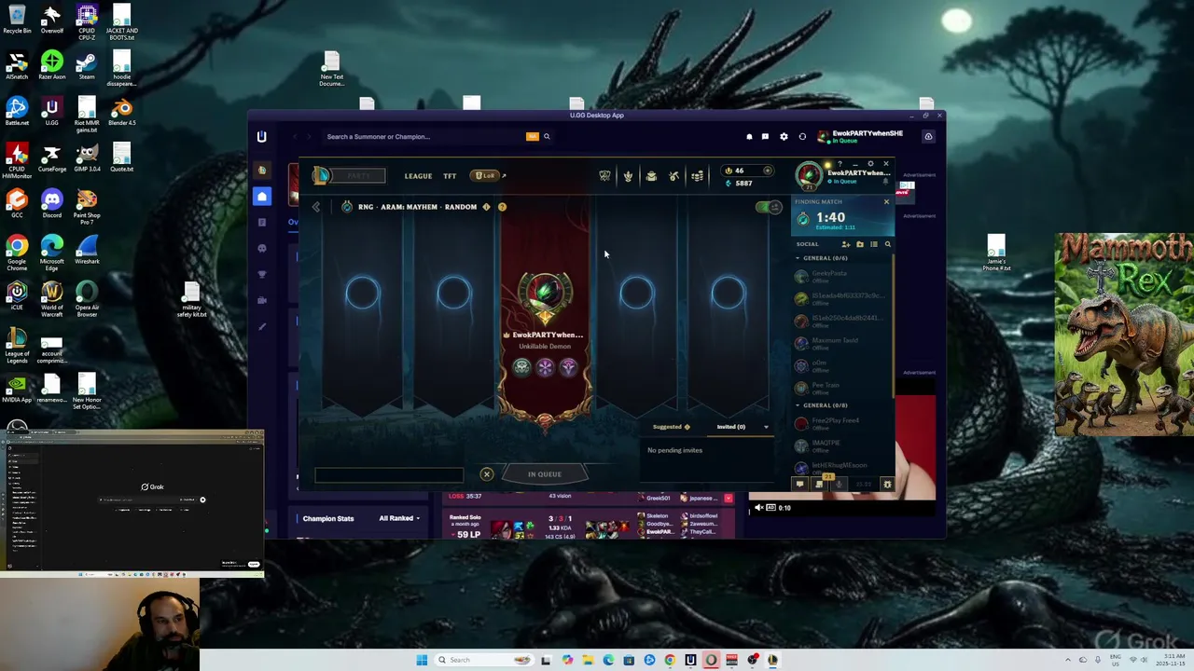Click the game mode help question icon
This screenshot has width=1194, height=671.
(502, 207)
